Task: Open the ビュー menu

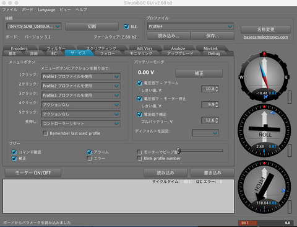Action: point(65,10)
